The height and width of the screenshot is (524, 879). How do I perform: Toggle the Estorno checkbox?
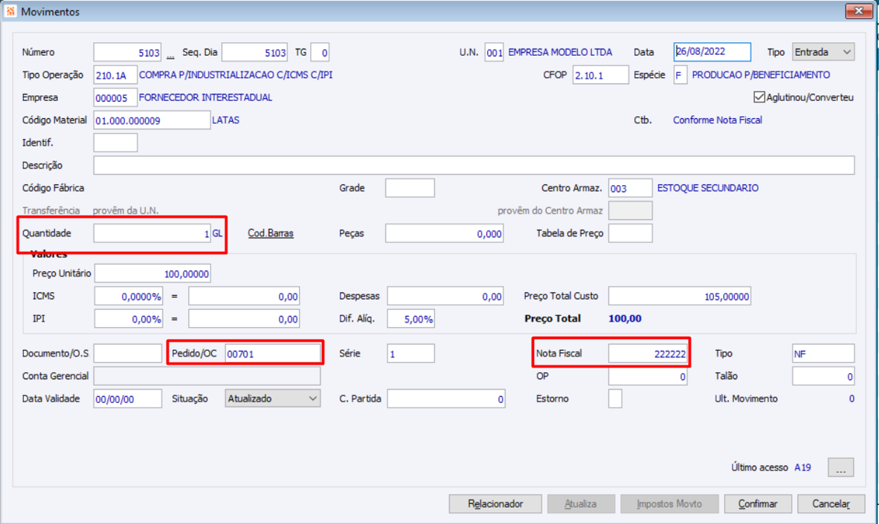point(615,399)
